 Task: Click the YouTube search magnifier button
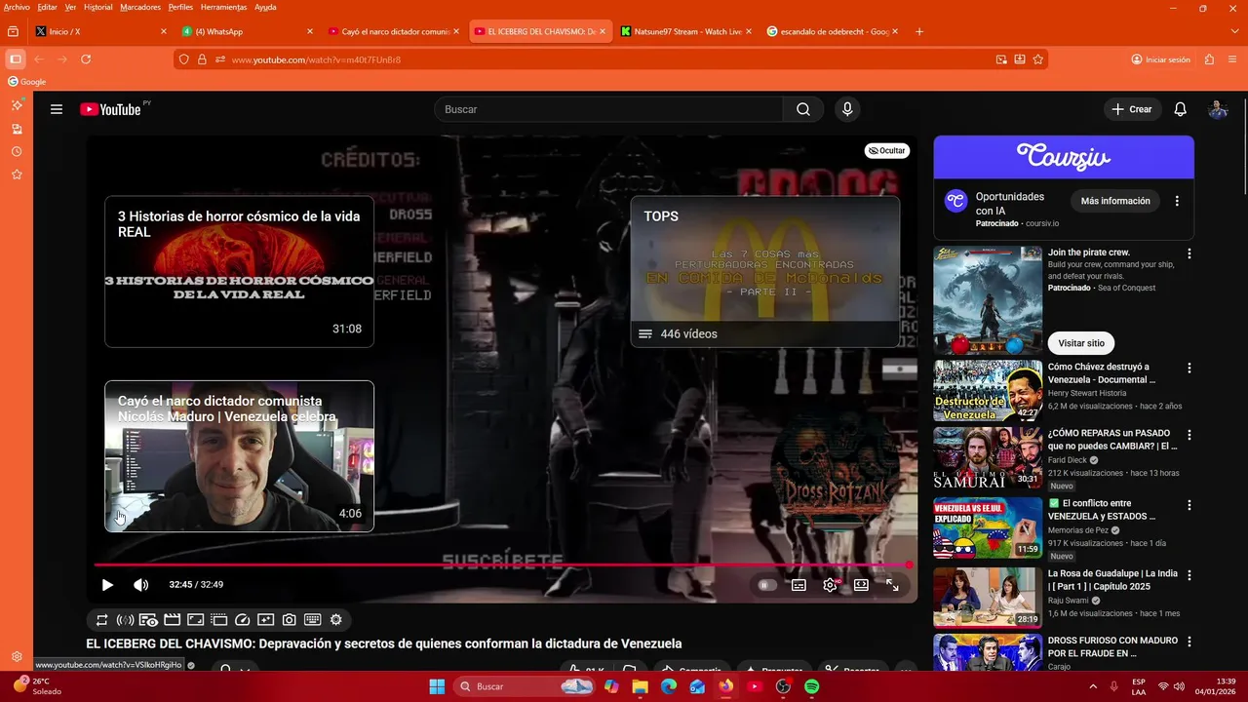click(x=803, y=109)
